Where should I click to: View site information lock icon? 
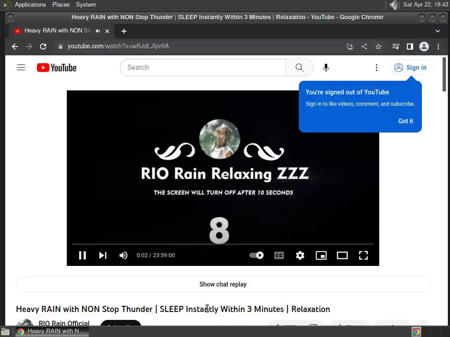point(61,47)
